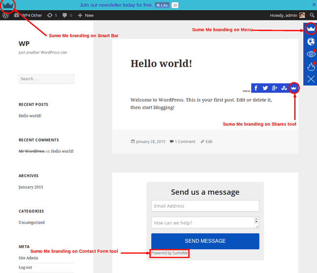The image size is (317, 273).
Task: Share the post on StumbleUpon
Action: pyautogui.click(x=284, y=88)
